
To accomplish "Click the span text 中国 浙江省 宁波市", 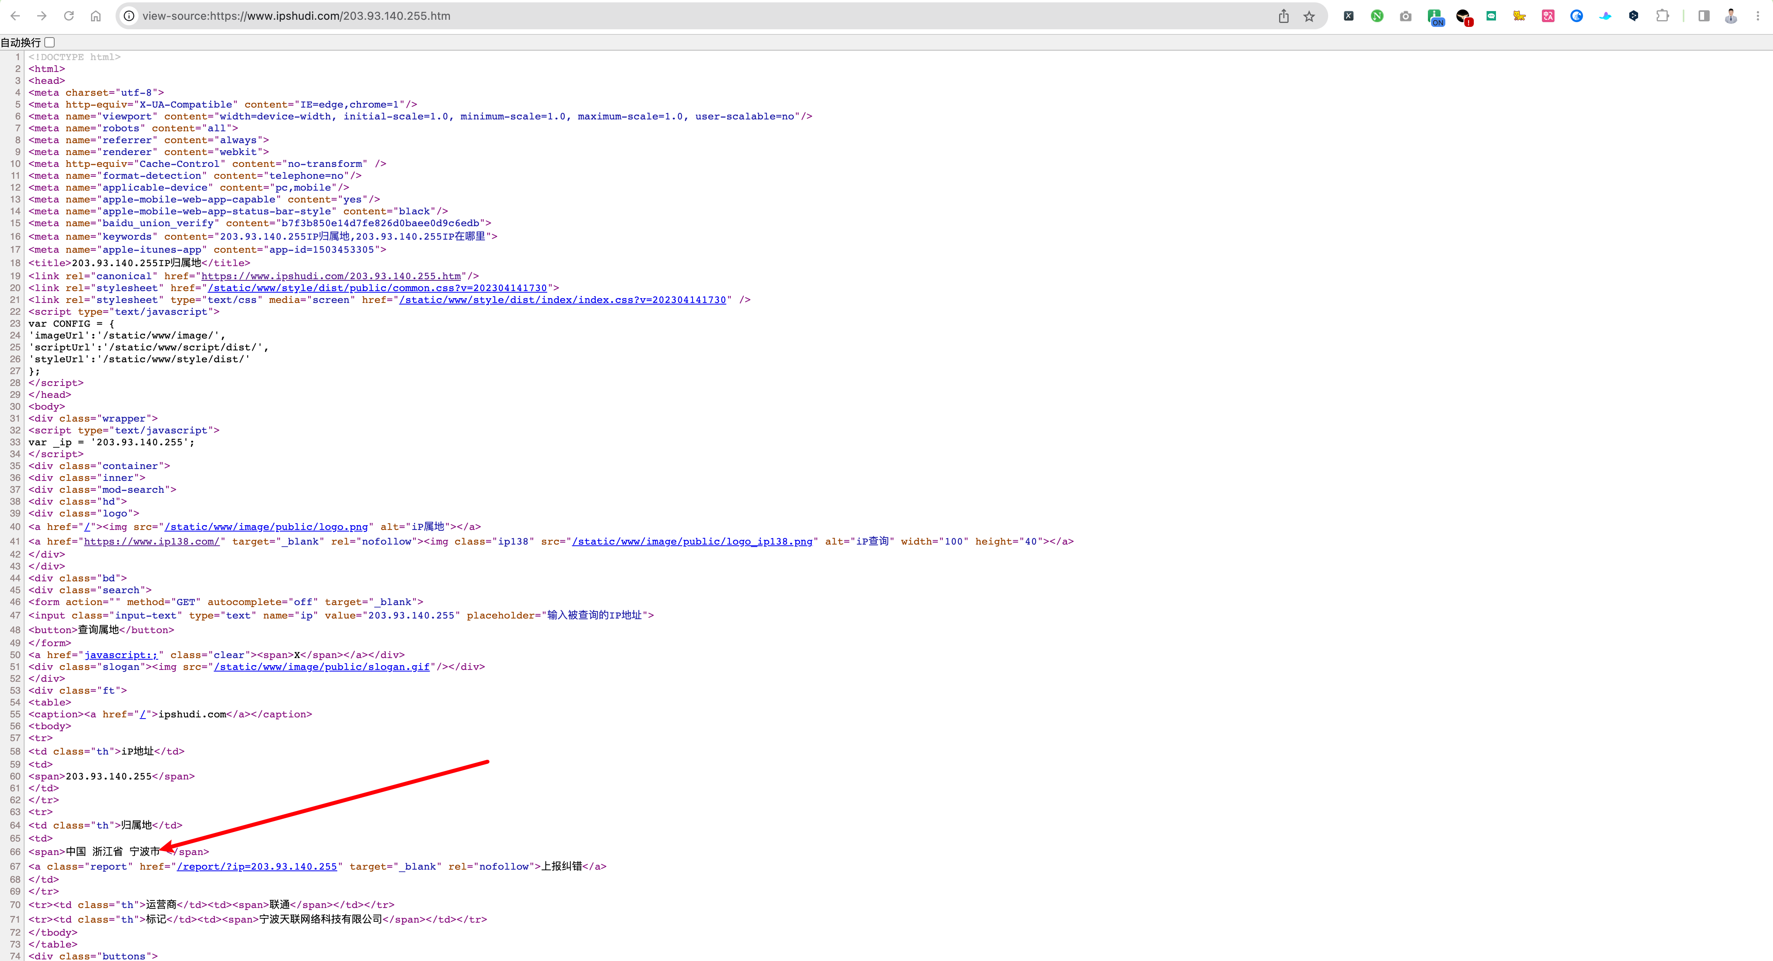I will (x=113, y=851).
